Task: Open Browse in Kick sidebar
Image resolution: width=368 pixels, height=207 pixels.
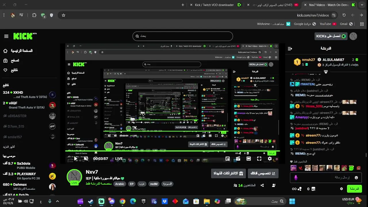Action: [11, 60]
